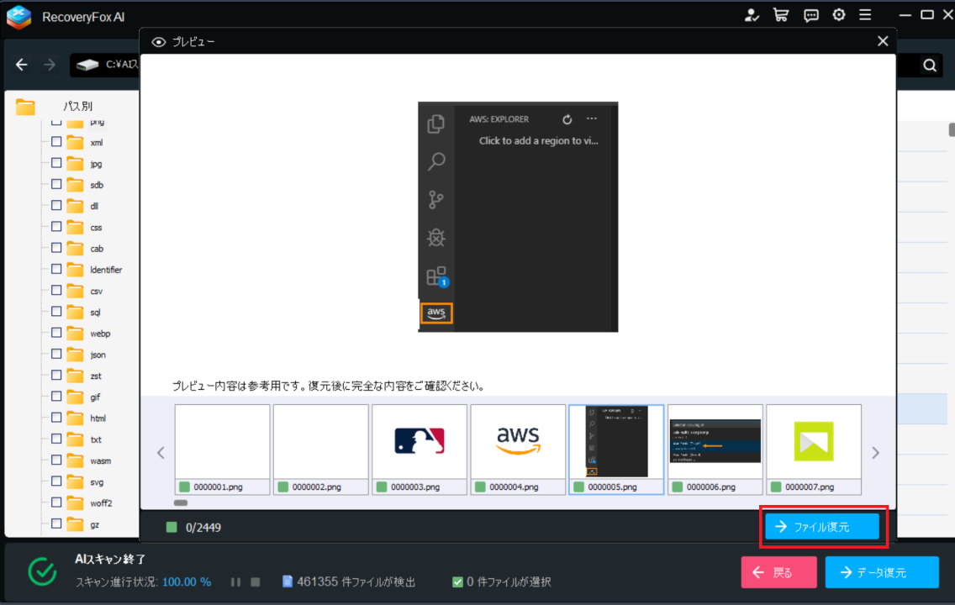The width and height of the screenshot is (955, 605).
Task: Click the stop scan icon
Action: coord(256,581)
